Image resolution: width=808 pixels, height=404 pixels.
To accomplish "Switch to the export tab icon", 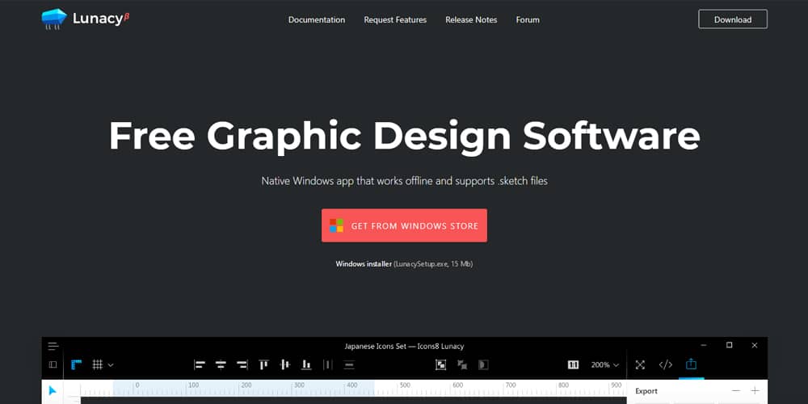I will [691, 364].
